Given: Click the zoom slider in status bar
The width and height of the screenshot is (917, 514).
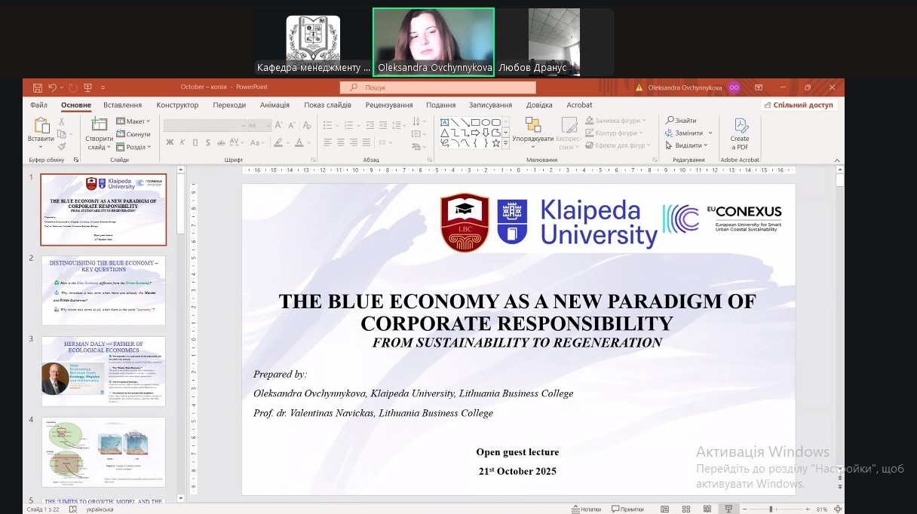Looking at the screenshot, I should click(x=770, y=509).
